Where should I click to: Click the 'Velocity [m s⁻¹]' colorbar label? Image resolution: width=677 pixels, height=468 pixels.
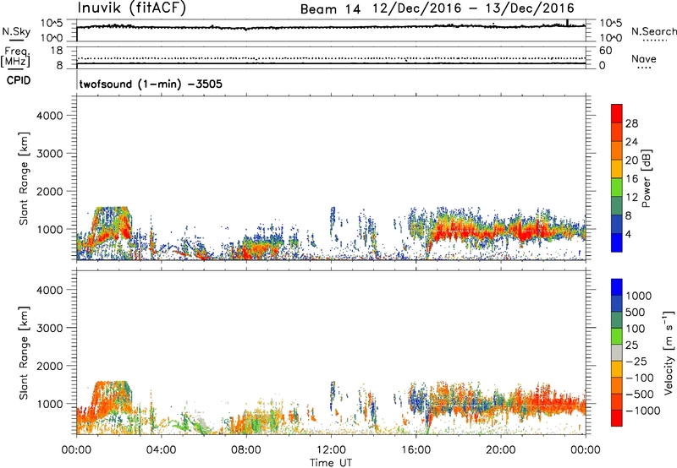[669, 352]
